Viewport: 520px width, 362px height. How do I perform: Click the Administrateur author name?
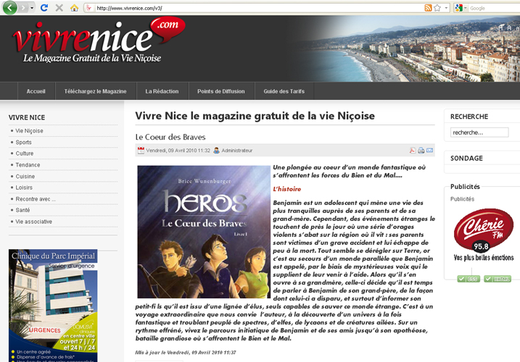236,151
